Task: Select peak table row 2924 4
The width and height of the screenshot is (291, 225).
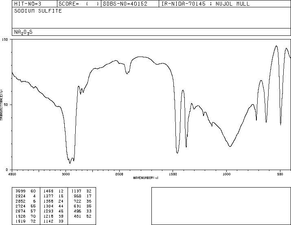Action: pyautogui.click(x=26, y=196)
